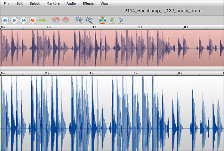The height and width of the screenshot is (151, 224).
Task: Click the green arrow icon
Action: (x=42, y=20)
